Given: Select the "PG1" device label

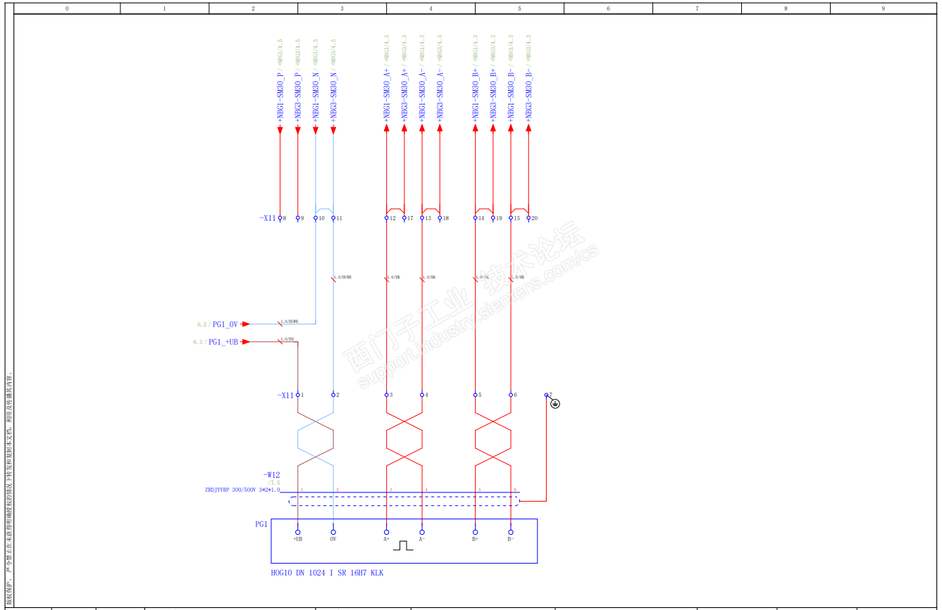Looking at the screenshot, I should 261,524.
